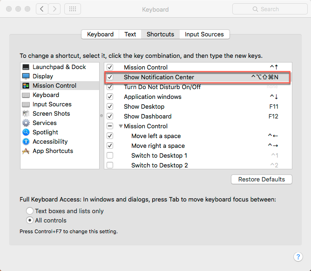Enable Switch to Desktop 1 checkbox
This screenshot has height=271, width=311.
[x=110, y=155]
